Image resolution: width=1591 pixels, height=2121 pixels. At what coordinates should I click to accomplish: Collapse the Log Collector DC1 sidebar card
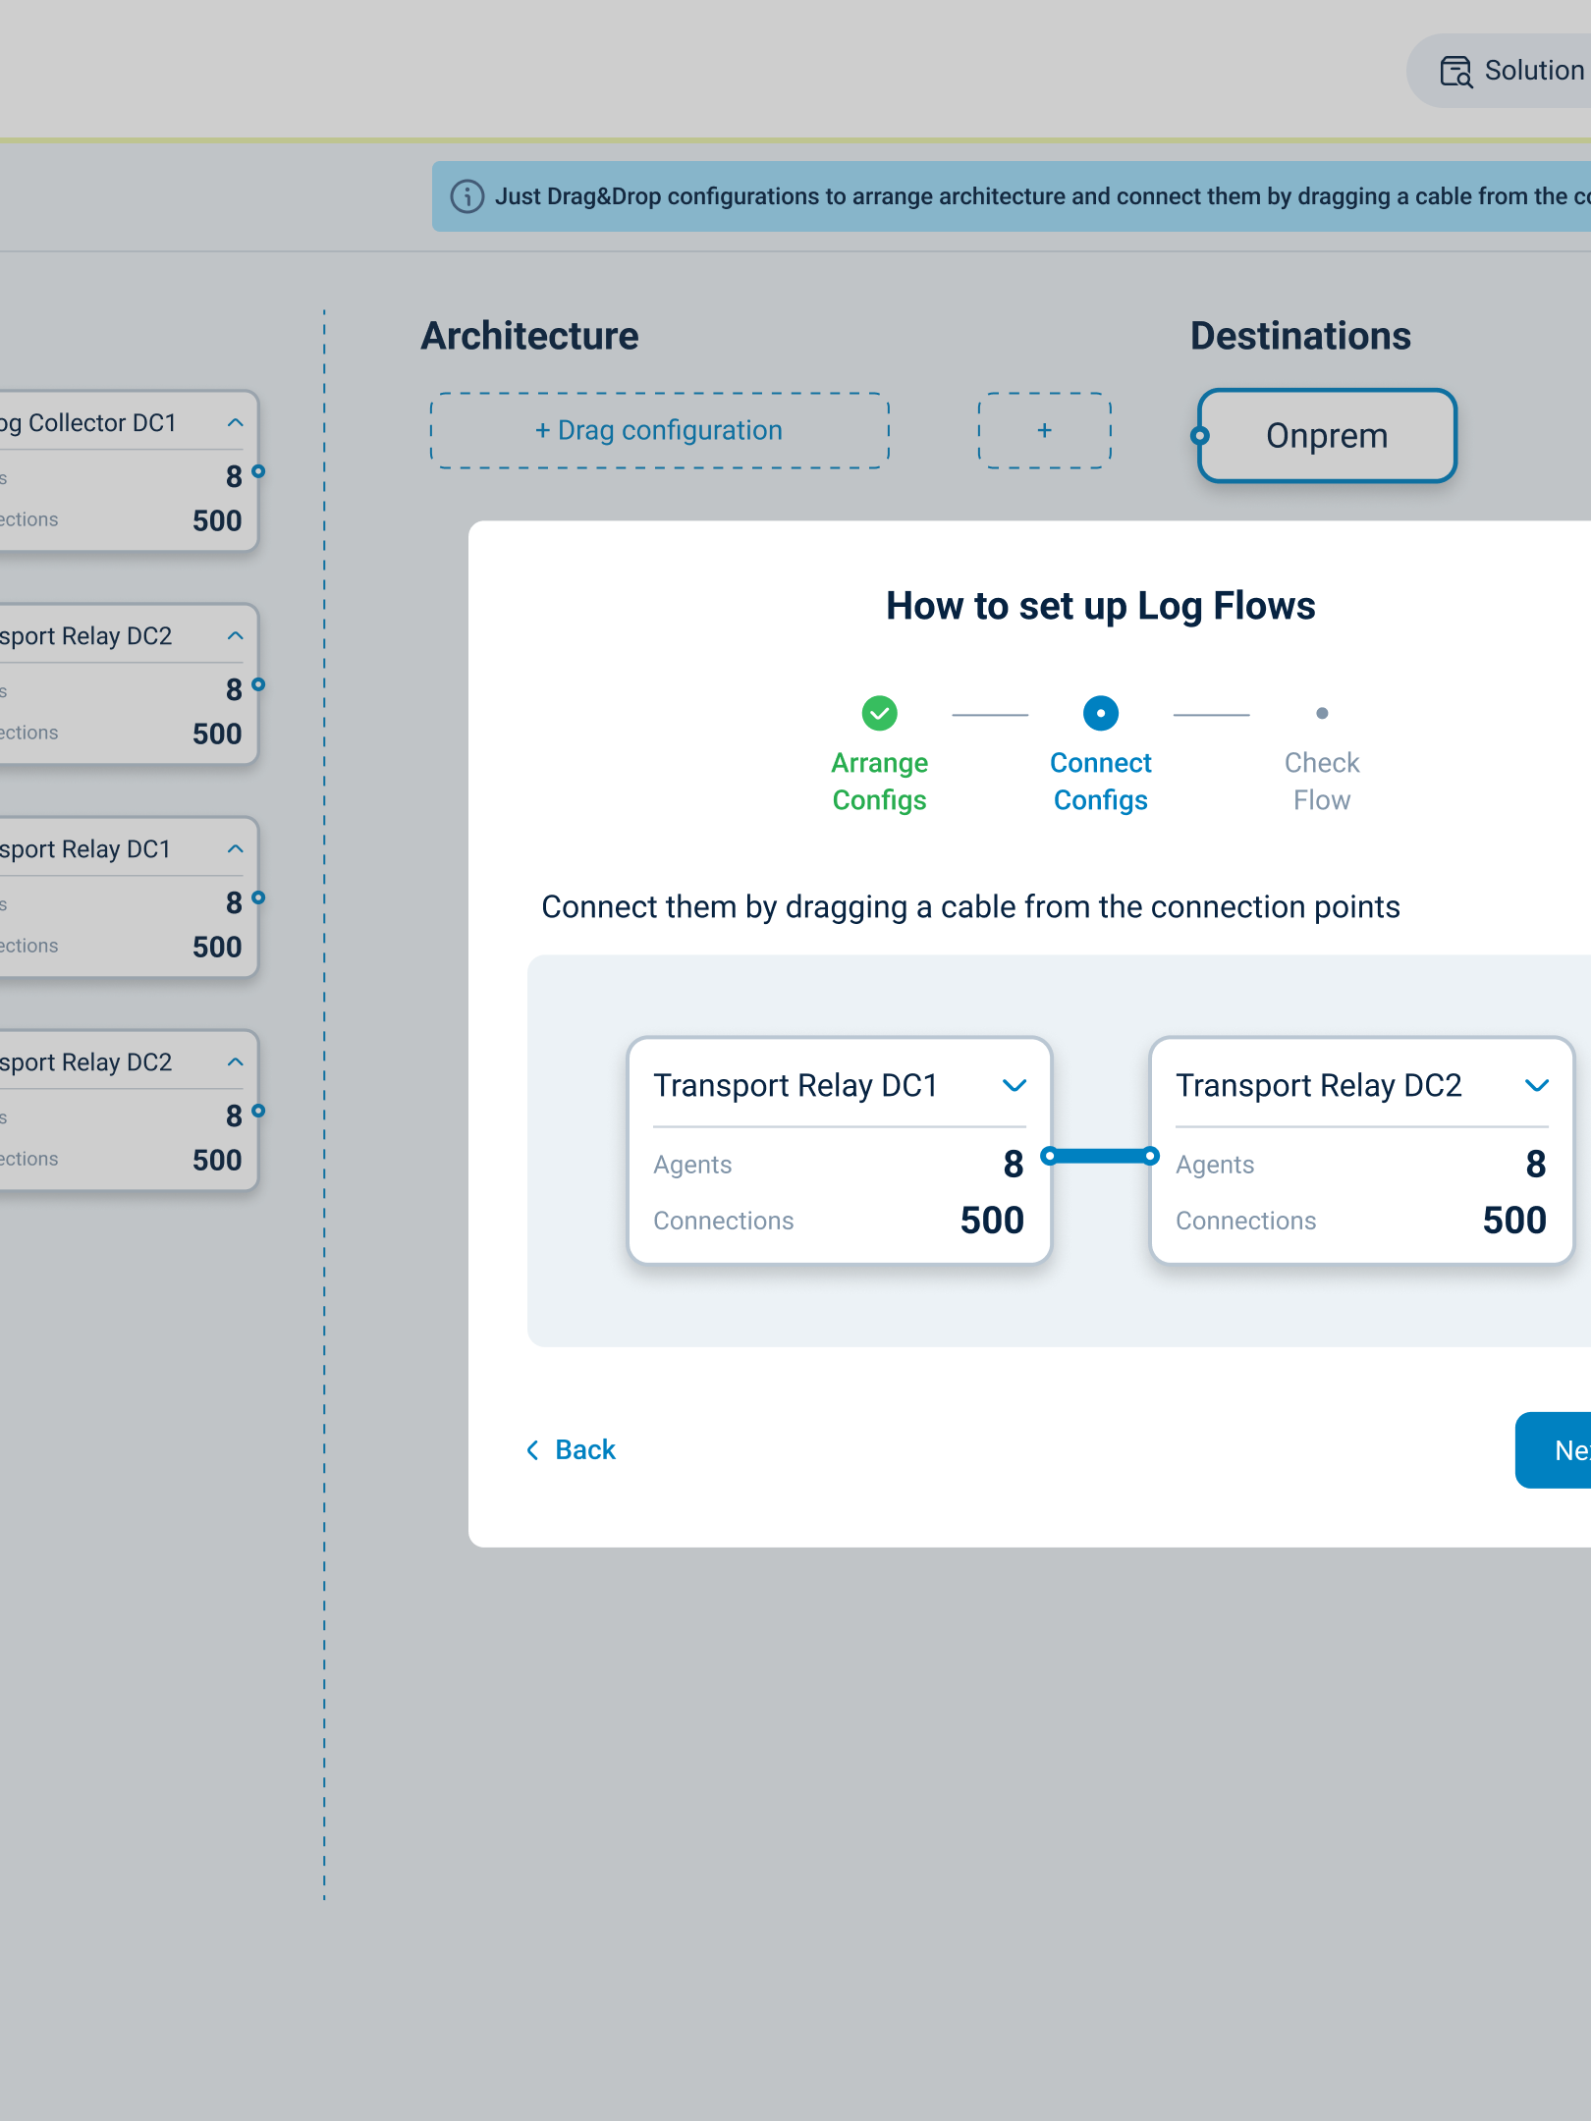[x=236, y=423]
